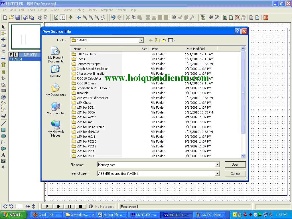The width and height of the screenshot is (292, 219).
Task: Open the System menu
Action: pos(121,10)
